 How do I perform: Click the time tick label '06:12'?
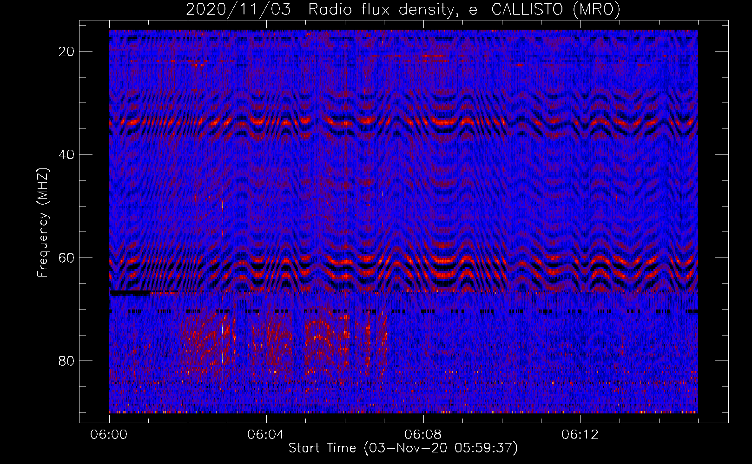580,434
